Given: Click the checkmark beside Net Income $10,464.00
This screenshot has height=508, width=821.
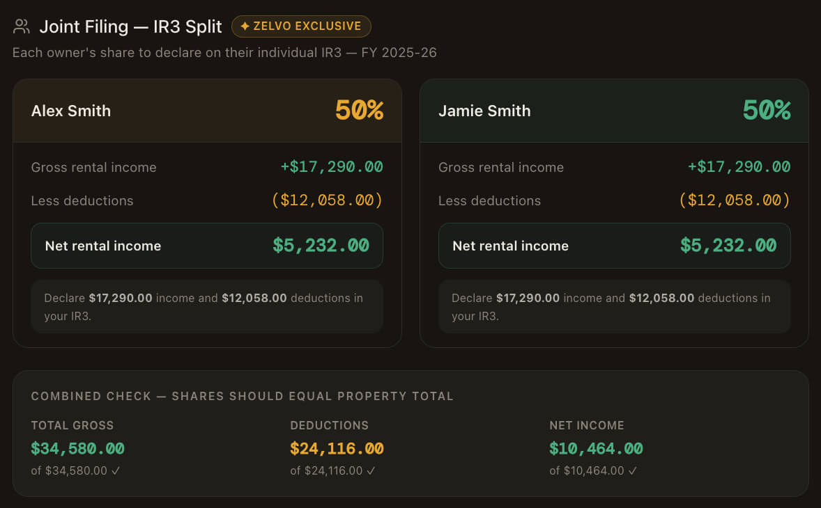Looking at the screenshot, I should (631, 470).
